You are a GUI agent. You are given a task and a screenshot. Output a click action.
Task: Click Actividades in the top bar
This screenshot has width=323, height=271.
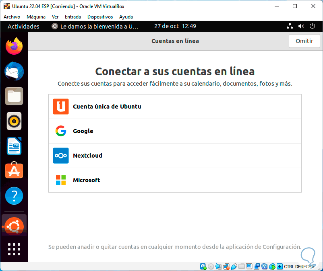pyautogui.click(x=23, y=26)
